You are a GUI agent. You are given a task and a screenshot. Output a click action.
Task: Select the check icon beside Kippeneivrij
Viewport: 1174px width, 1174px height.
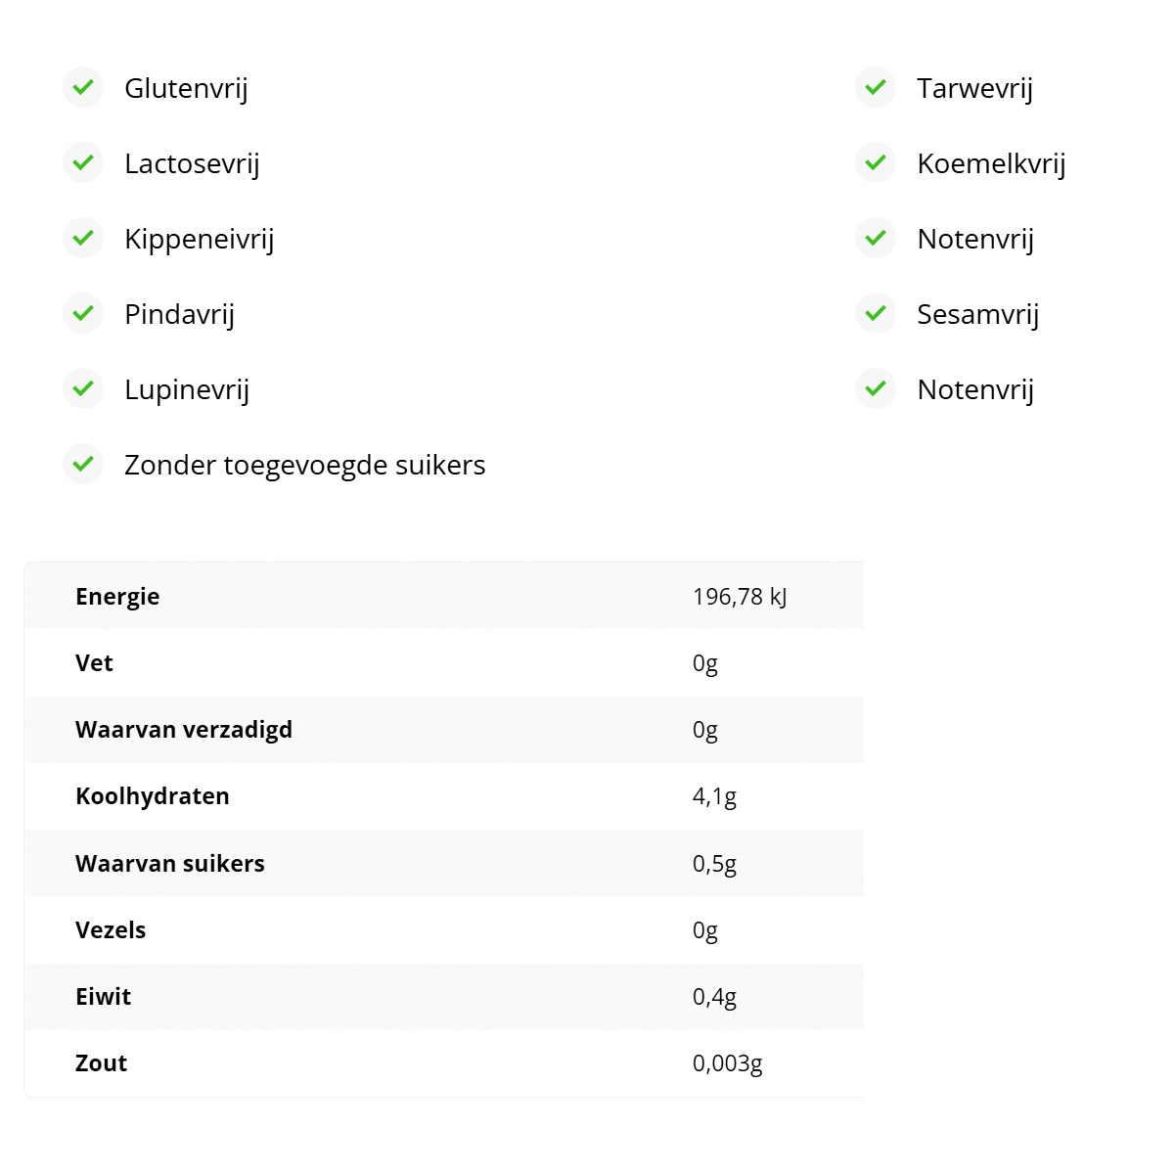83,238
